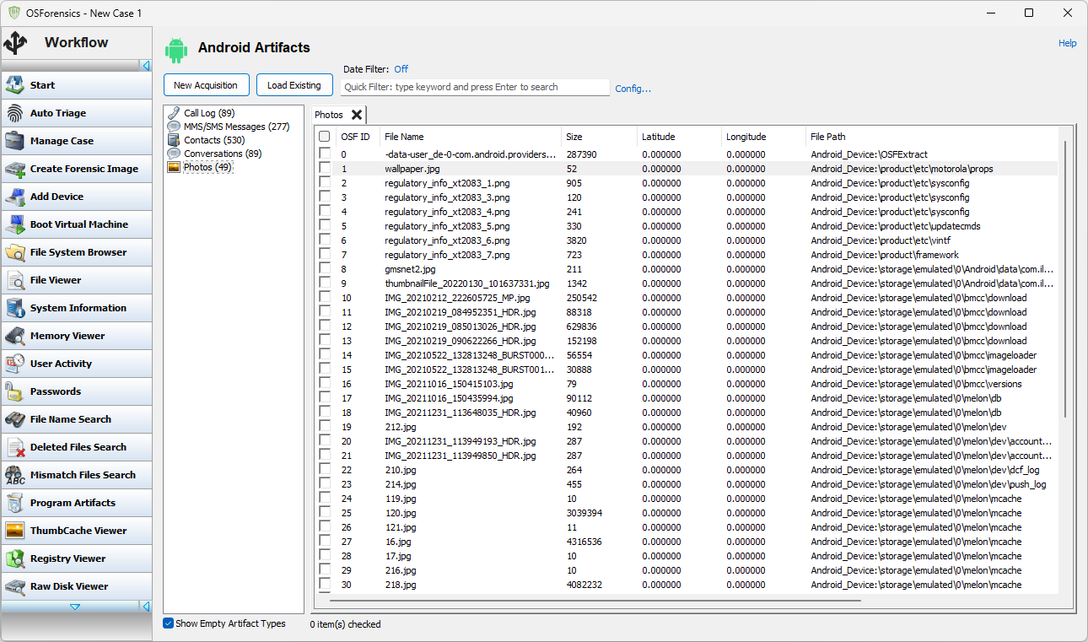Tick checkbox for IMG_20210212_222605725_MP.jpg
Viewport: 1088px width, 642px height.
(324, 298)
